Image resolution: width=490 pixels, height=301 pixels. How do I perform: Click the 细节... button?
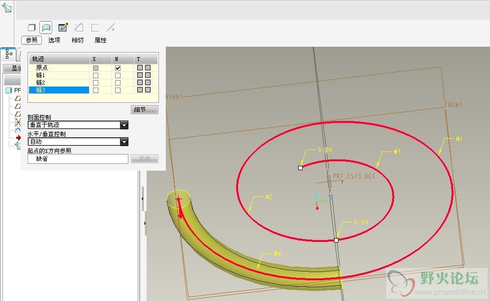[x=144, y=110]
